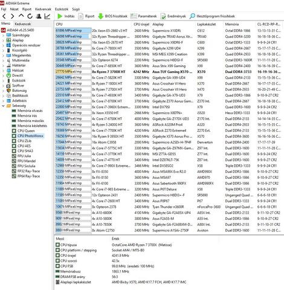Open the CPU Queen benchmark
This screenshot has width=284, height=290.
[24, 131]
